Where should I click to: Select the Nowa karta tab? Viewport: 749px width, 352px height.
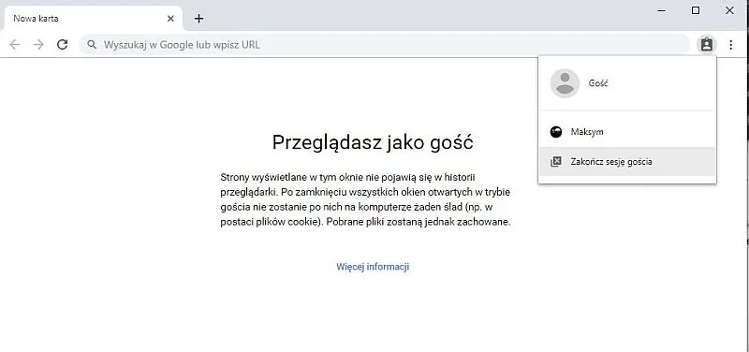tap(93, 19)
